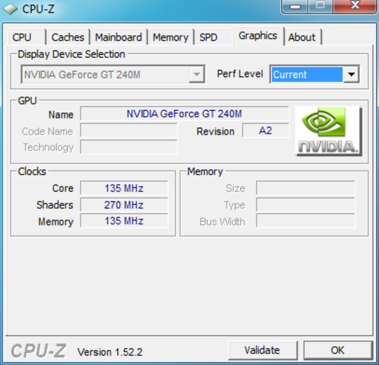
Task: Click the Validate button
Action: coord(262,350)
